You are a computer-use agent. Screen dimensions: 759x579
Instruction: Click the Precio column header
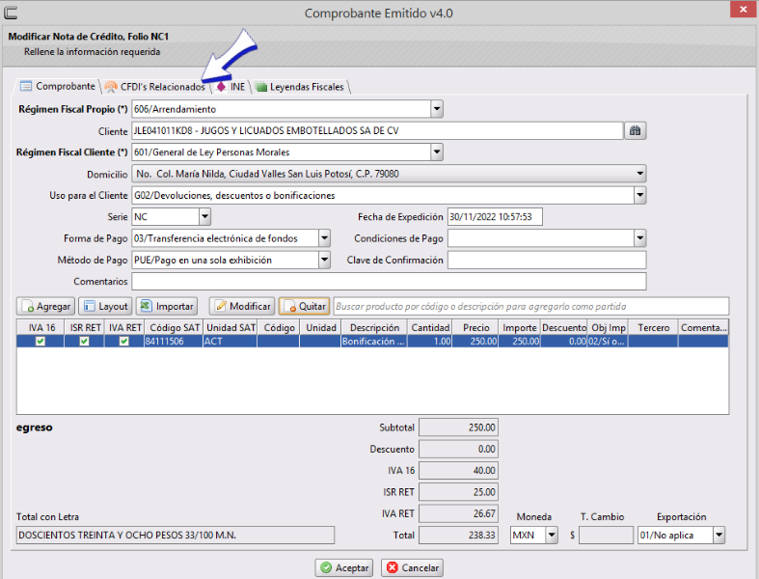point(475,327)
